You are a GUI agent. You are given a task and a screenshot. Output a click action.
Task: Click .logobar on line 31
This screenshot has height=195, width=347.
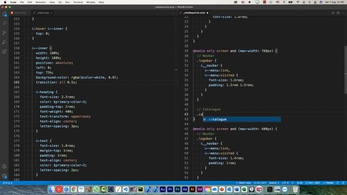[x=204, y=61]
